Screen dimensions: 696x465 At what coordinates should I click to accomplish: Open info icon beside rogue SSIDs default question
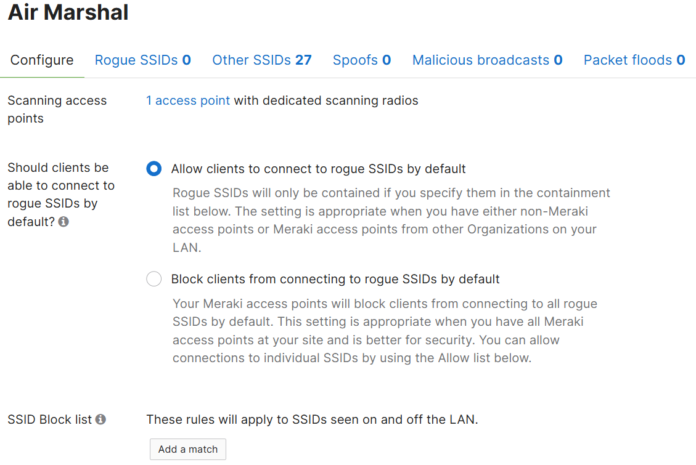pos(63,222)
